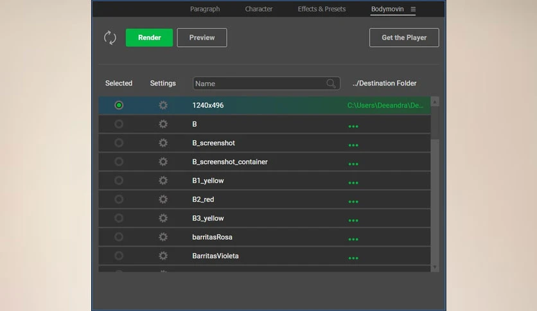
Task: Click the refresh compositions icon
Action: 110,38
